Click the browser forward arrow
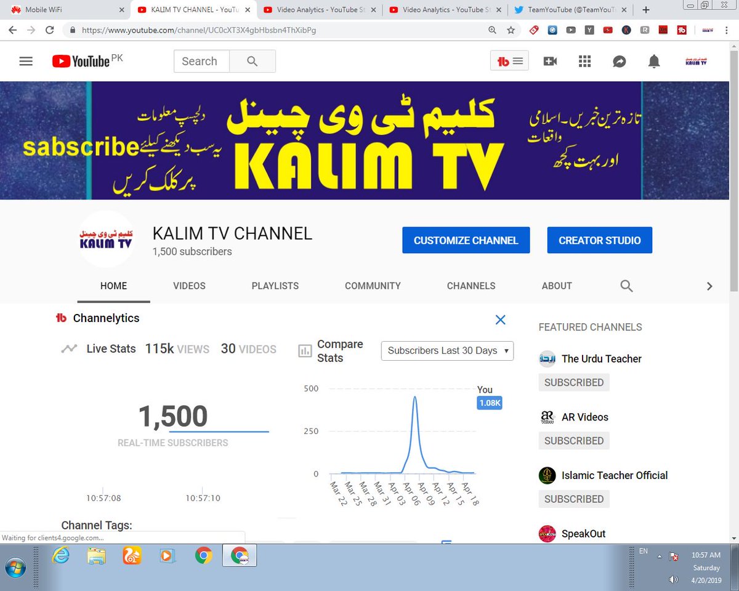Image resolution: width=739 pixels, height=591 pixels. [31, 30]
